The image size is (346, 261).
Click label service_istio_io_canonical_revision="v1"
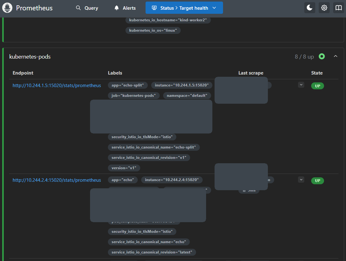coord(149,158)
